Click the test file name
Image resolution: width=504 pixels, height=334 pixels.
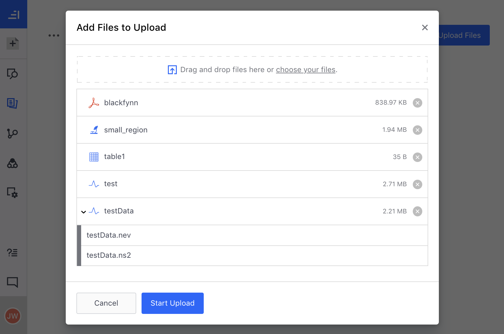[111, 184]
